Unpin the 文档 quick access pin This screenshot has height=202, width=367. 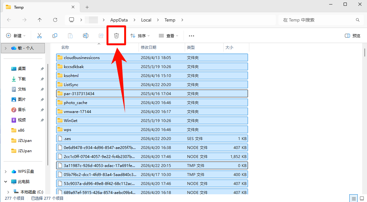(42, 89)
